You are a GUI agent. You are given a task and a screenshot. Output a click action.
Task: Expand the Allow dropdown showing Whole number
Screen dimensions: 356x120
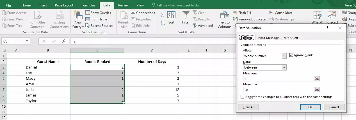(284, 56)
